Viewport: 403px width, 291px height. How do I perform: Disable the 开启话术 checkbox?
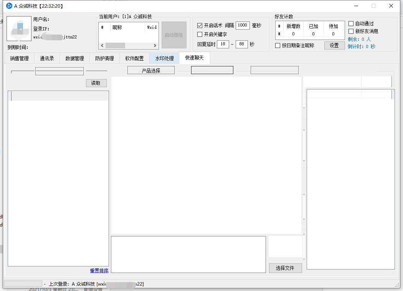tap(200, 26)
